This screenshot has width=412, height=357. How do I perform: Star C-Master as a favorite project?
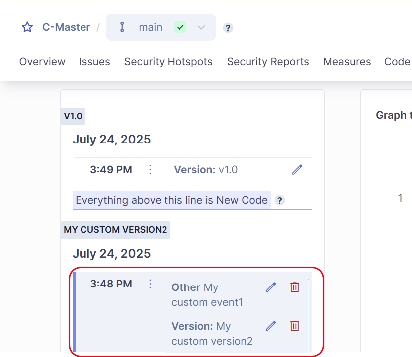27,27
